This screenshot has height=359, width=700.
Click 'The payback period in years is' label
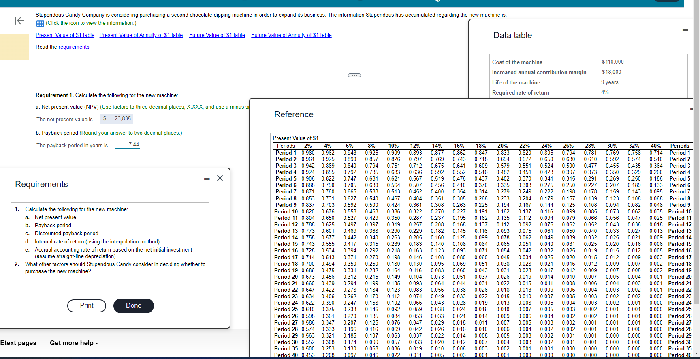72,146
